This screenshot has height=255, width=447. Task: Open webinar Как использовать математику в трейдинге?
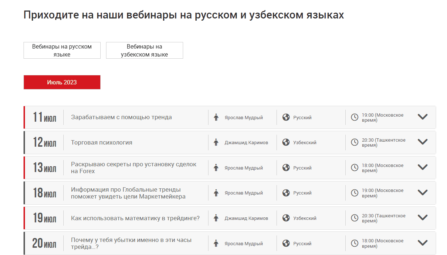pos(135,218)
